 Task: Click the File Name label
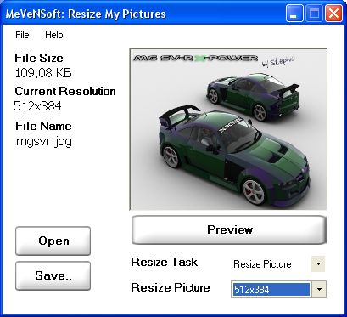click(43, 126)
